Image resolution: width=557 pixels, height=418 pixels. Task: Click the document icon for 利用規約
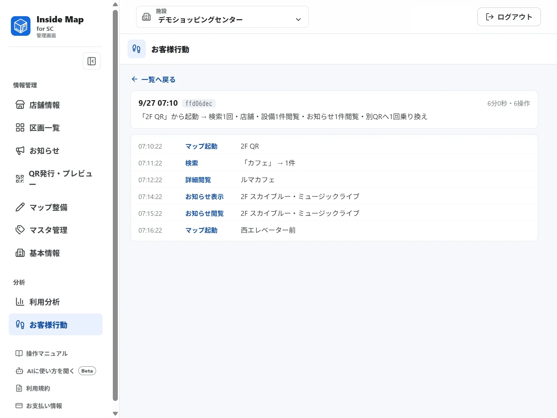[x=19, y=388]
